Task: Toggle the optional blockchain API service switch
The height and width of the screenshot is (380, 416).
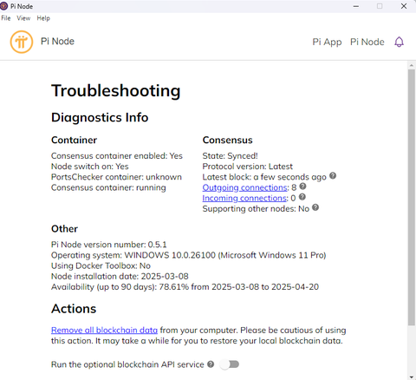Action: [x=230, y=364]
